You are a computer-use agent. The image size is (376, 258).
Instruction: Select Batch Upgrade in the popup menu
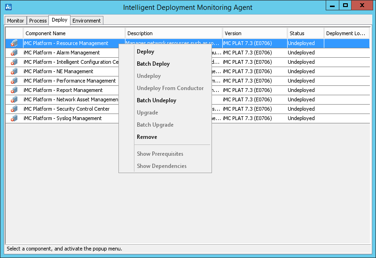tap(155, 125)
